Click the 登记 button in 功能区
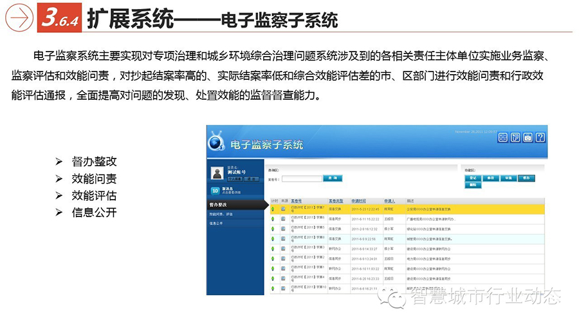 [x=473, y=178]
